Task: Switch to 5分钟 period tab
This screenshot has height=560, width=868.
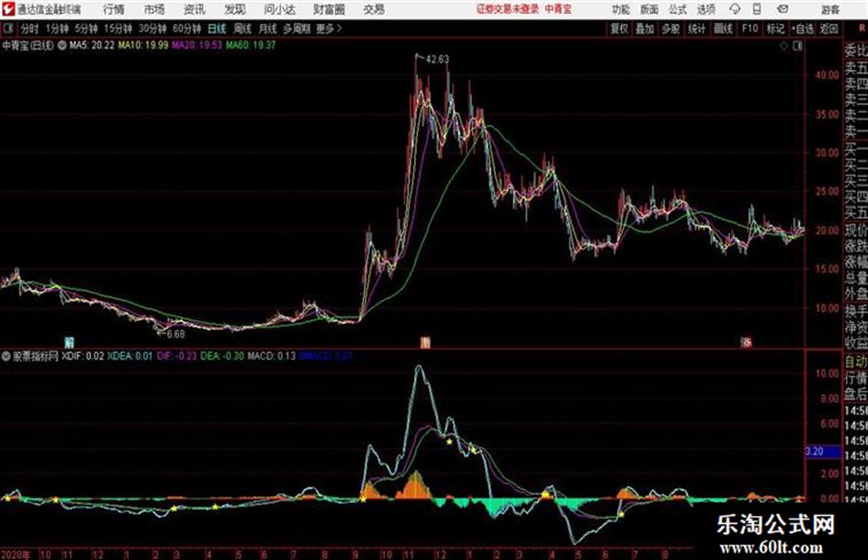Action: point(86,29)
